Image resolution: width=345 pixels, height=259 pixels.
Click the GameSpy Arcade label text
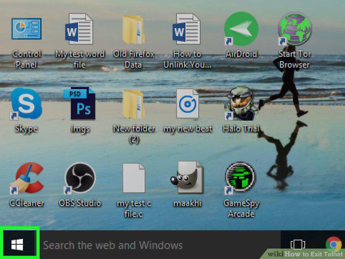pyautogui.click(x=241, y=208)
